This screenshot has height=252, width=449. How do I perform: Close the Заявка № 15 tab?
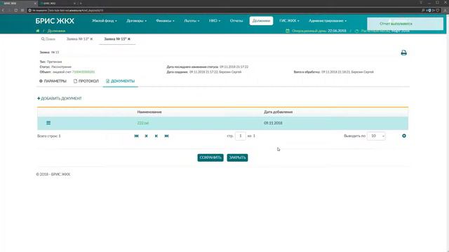coord(129,39)
